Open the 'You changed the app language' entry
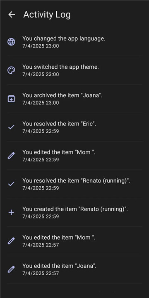The image size is (149, 298). click(74, 42)
